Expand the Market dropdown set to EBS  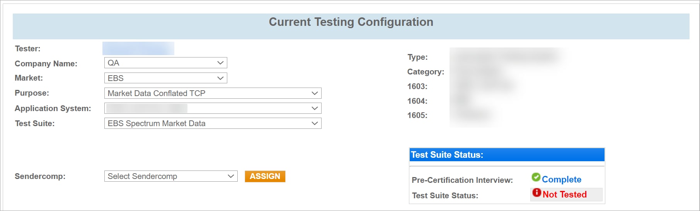pos(165,78)
